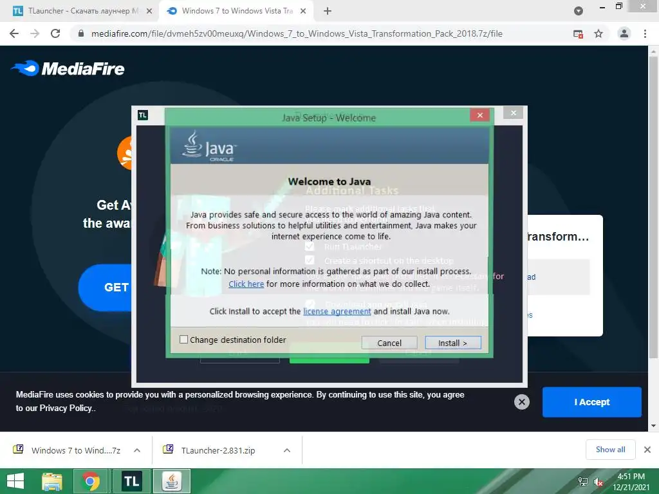This screenshot has height=494, width=659.
Task: Open Chrome from taskbar
Action: pos(90,481)
